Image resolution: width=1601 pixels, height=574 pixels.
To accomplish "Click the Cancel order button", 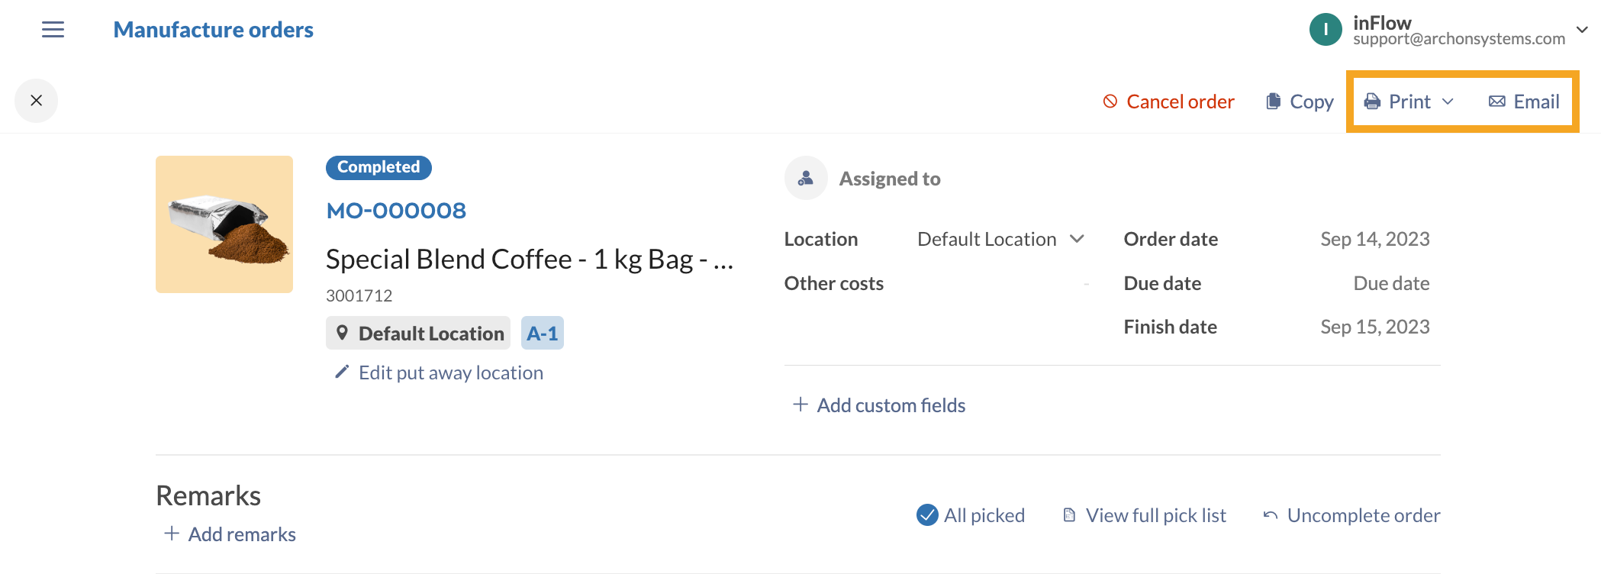I will 1168,102.
